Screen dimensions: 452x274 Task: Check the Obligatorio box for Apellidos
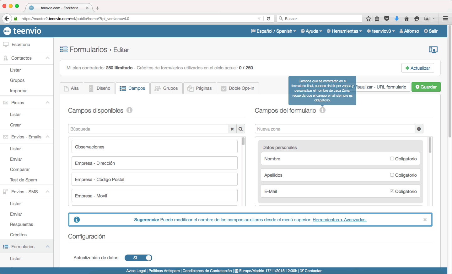392,175
